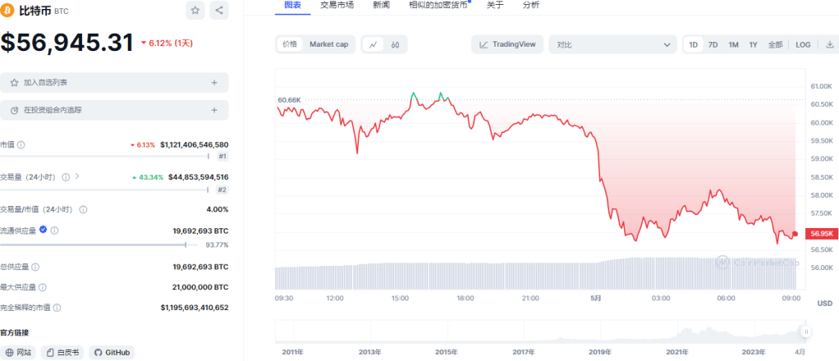The image size is (839, 361).
Task: Expand 加入自选列表 with plus sign
Action: coord(214,83)
